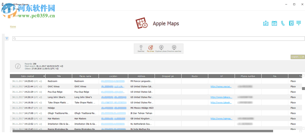Go Back to previous page
This screenshot has width=305, height=138.
(15, 16)
